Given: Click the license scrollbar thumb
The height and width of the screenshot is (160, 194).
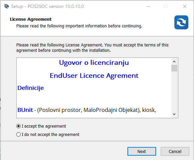Looking at the screenshot, I should click(174, 68).
